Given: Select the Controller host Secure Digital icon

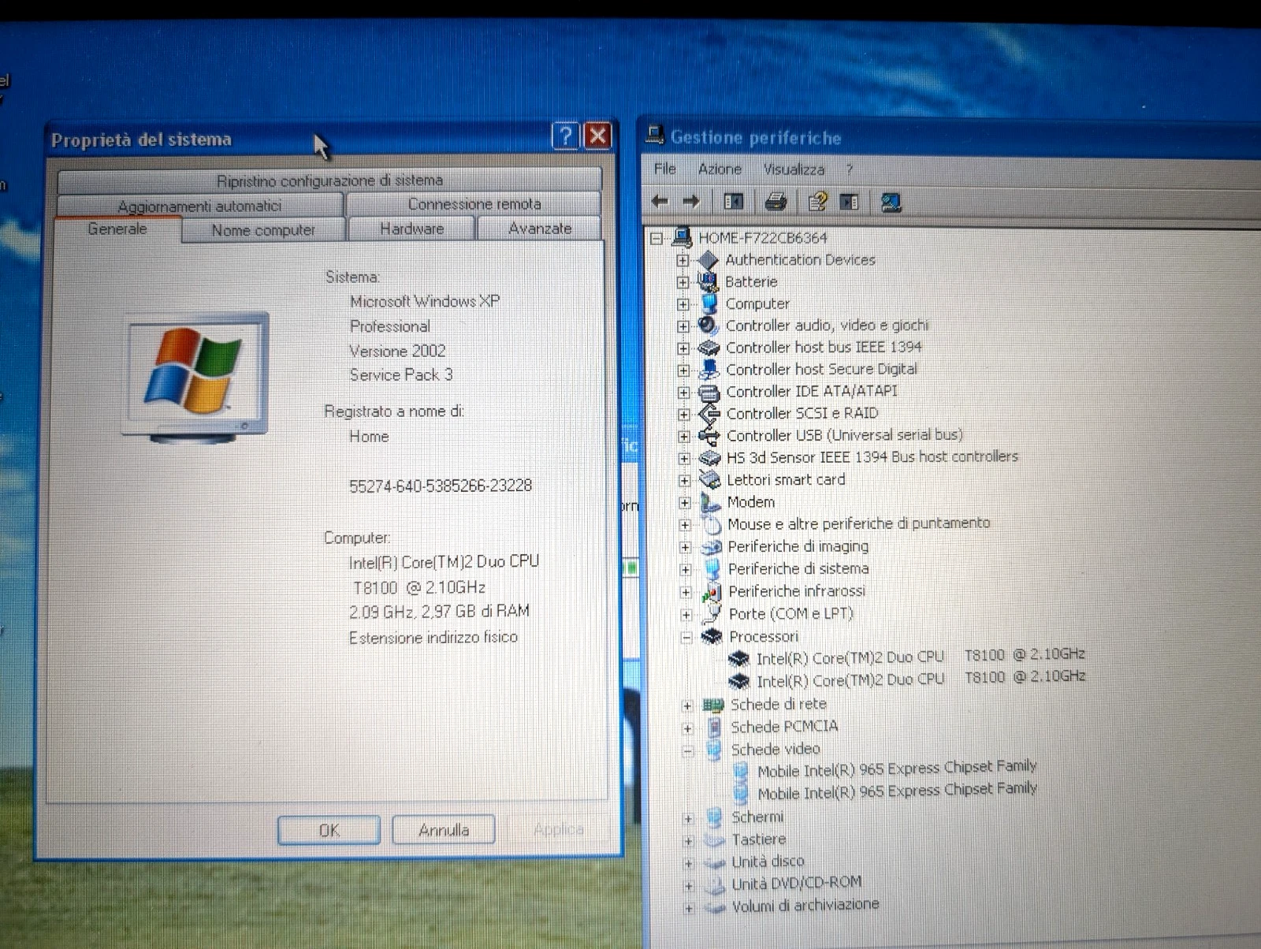Looking at the screenshot, I should (x=709, y=369).
